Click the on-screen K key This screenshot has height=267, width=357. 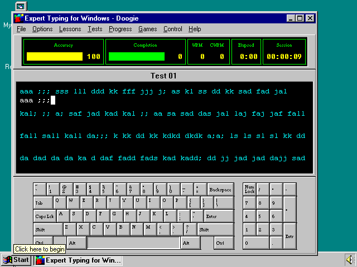(157, 216)
